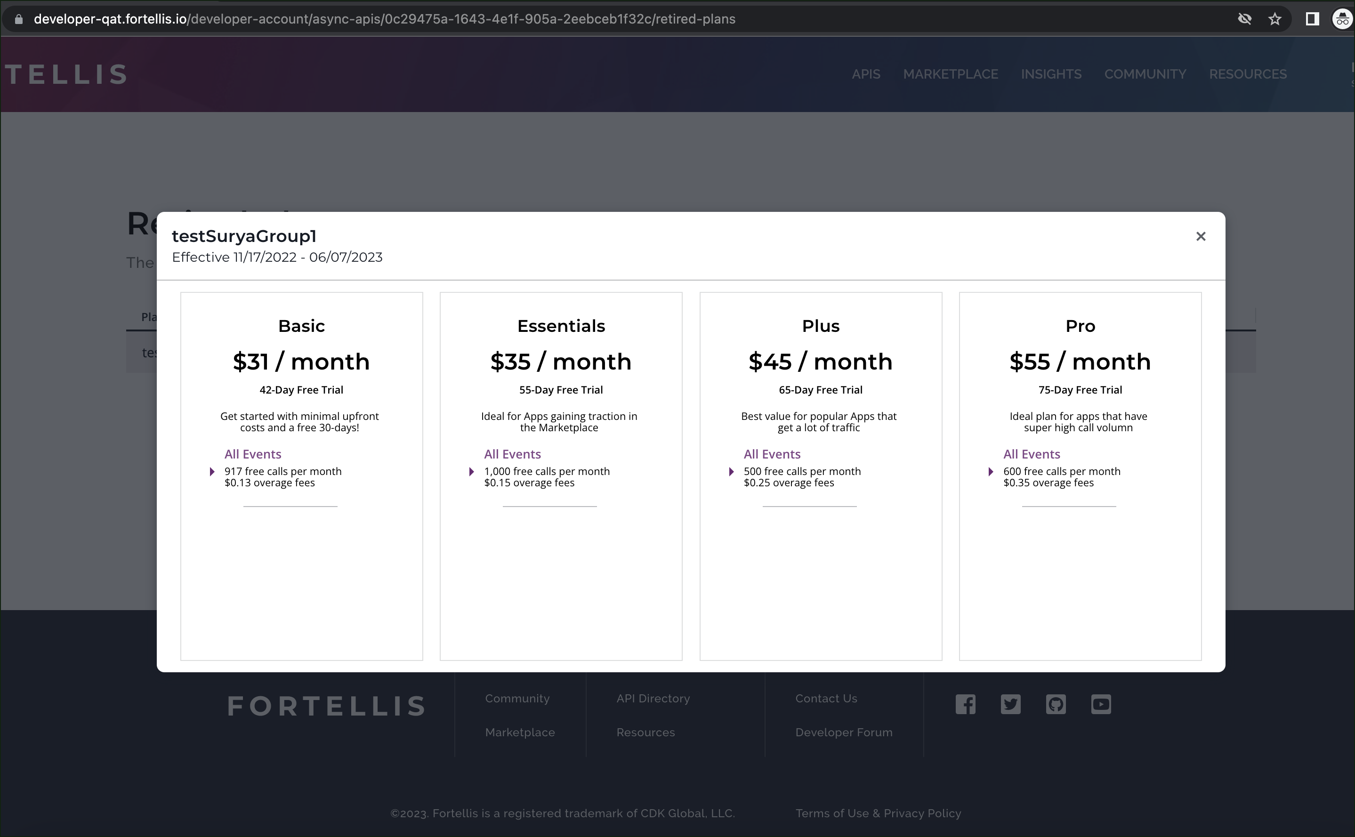Viewport: 1355px width, 837px height.
Task: Open COMMUNITY navigation menu
Action: pyautogui.click(x=1145, y=74)
